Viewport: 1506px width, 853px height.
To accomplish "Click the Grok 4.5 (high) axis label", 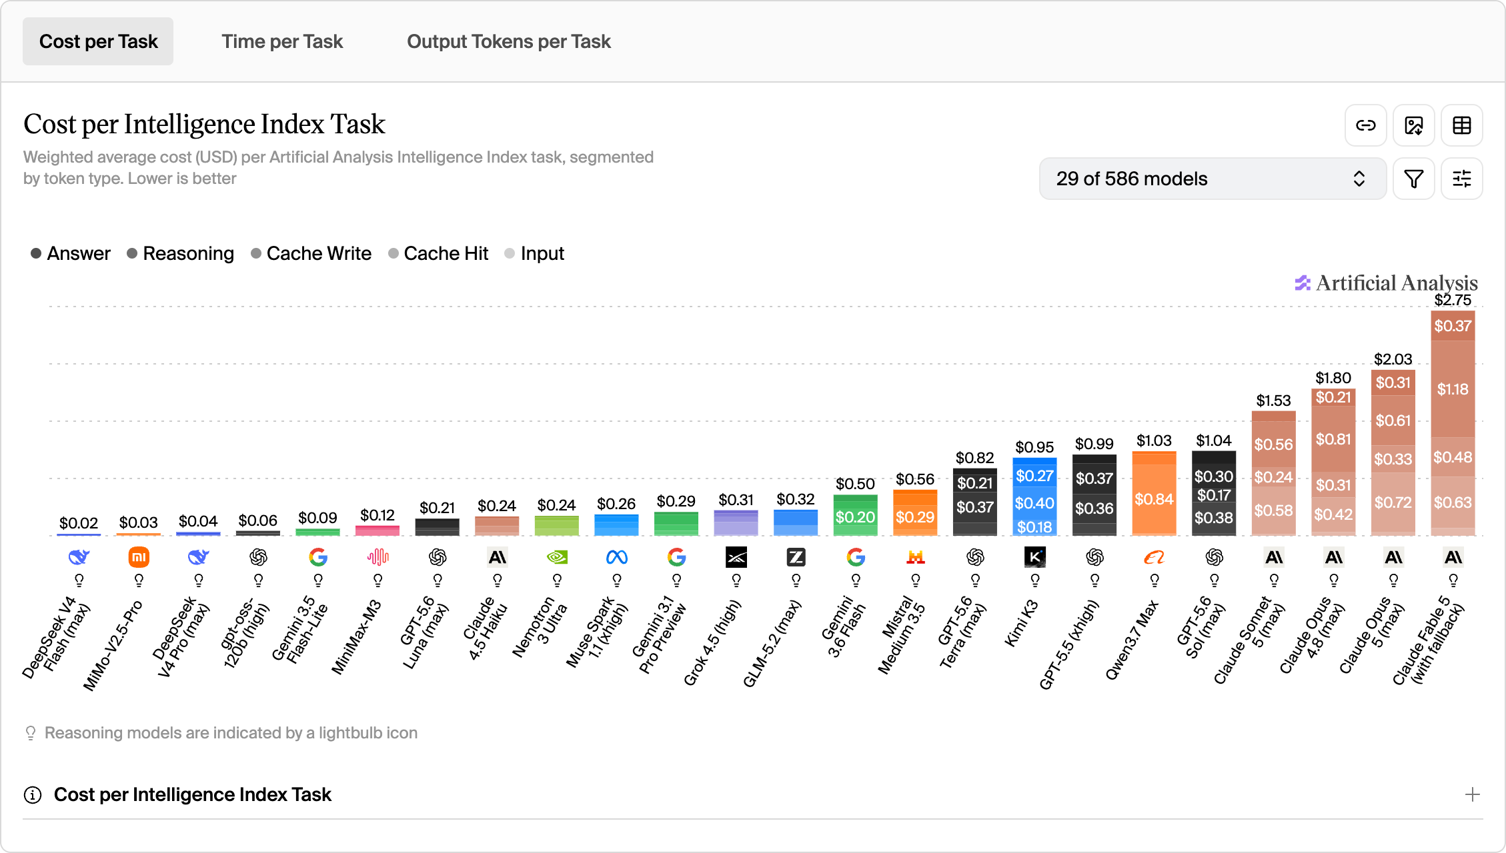I will [712, 643].
